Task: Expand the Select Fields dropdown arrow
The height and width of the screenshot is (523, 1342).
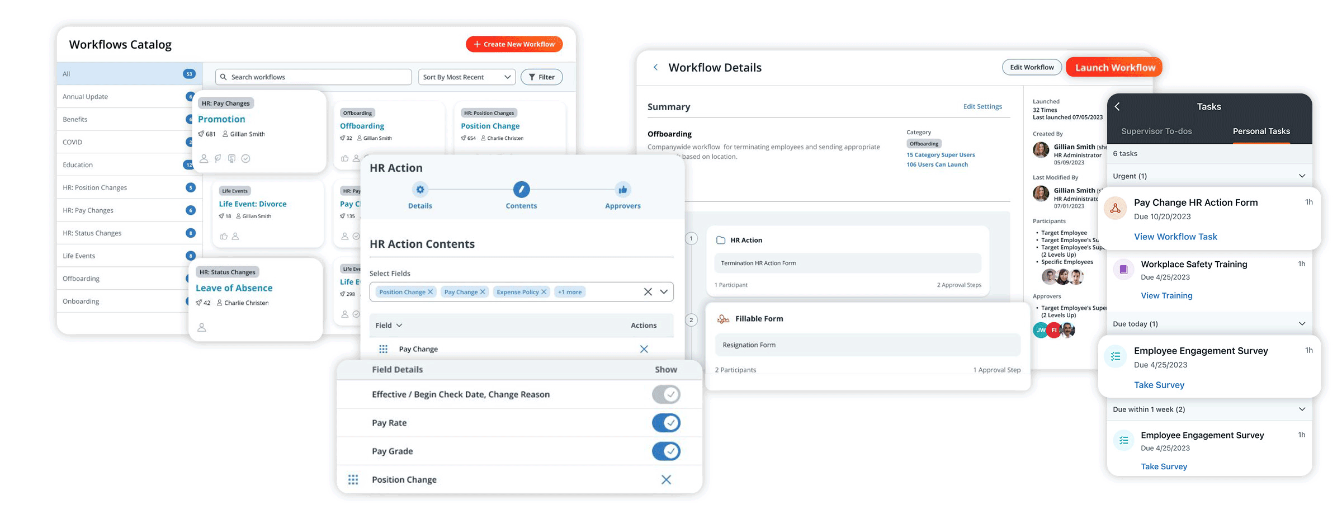Action: [664, 292]
